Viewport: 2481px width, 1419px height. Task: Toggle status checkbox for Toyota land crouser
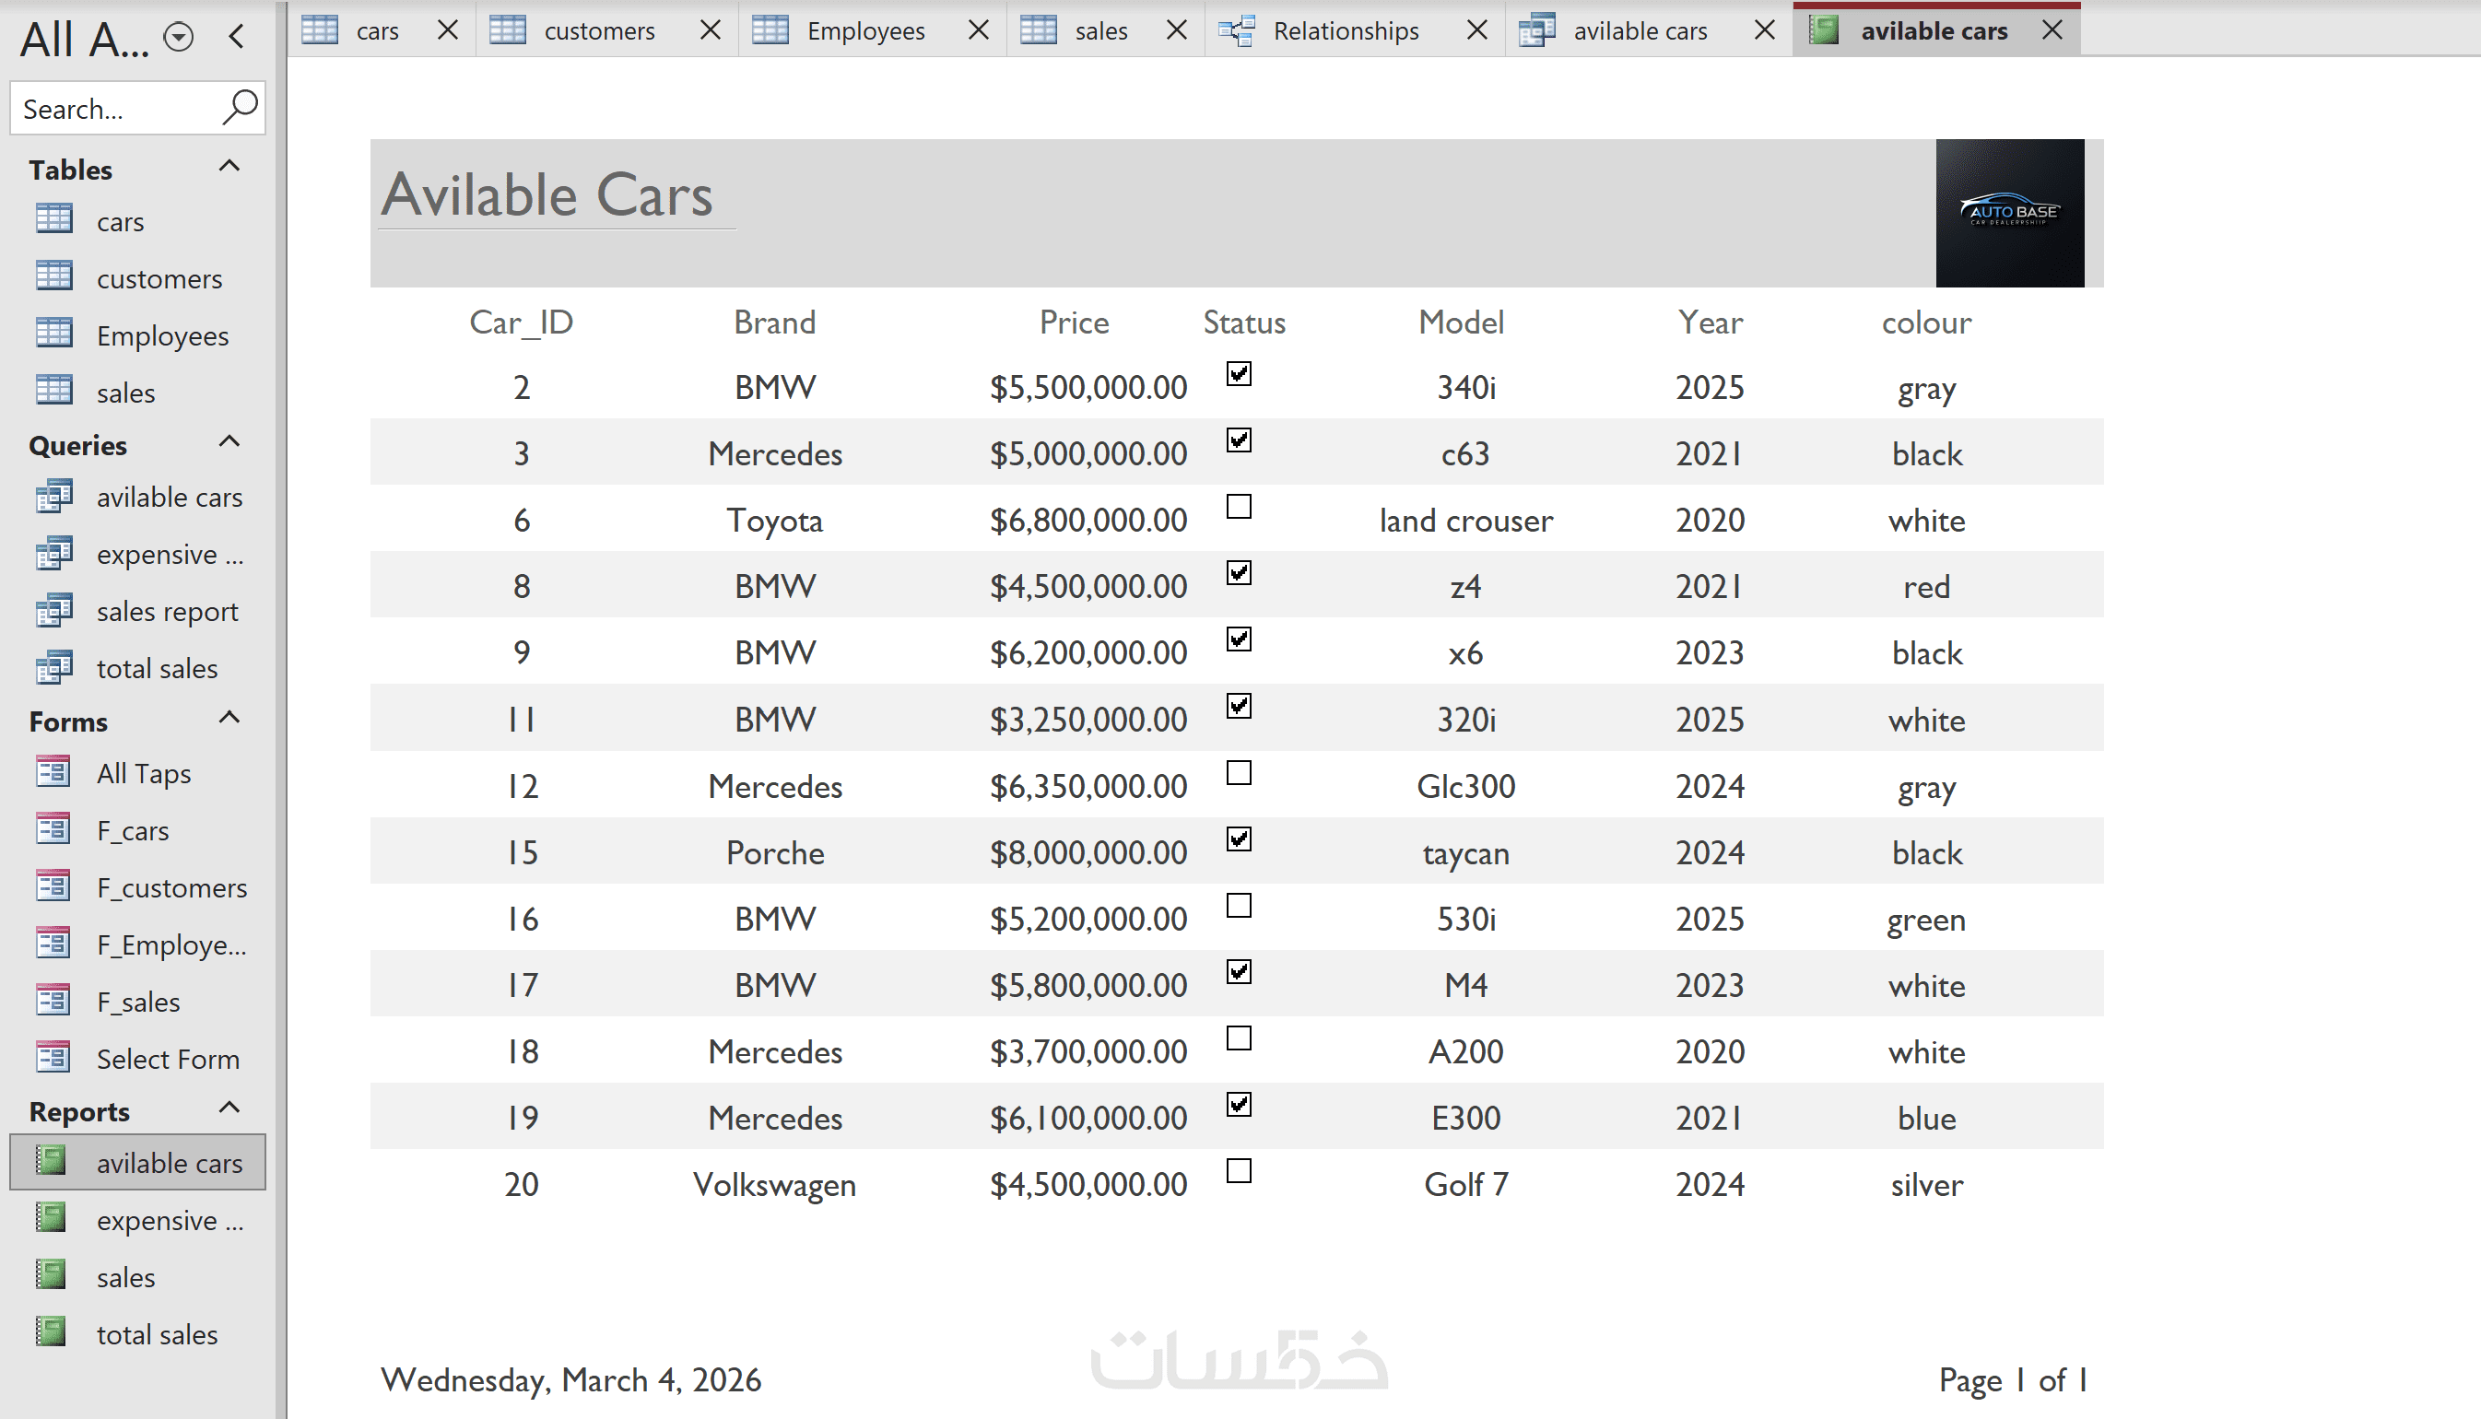tap(1239, 507)
